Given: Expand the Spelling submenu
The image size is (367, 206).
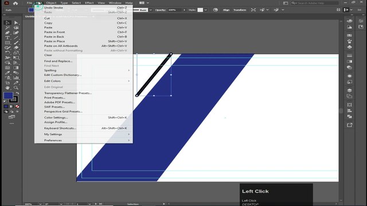Looking at the screenshot, I should [x=84, y=70].
